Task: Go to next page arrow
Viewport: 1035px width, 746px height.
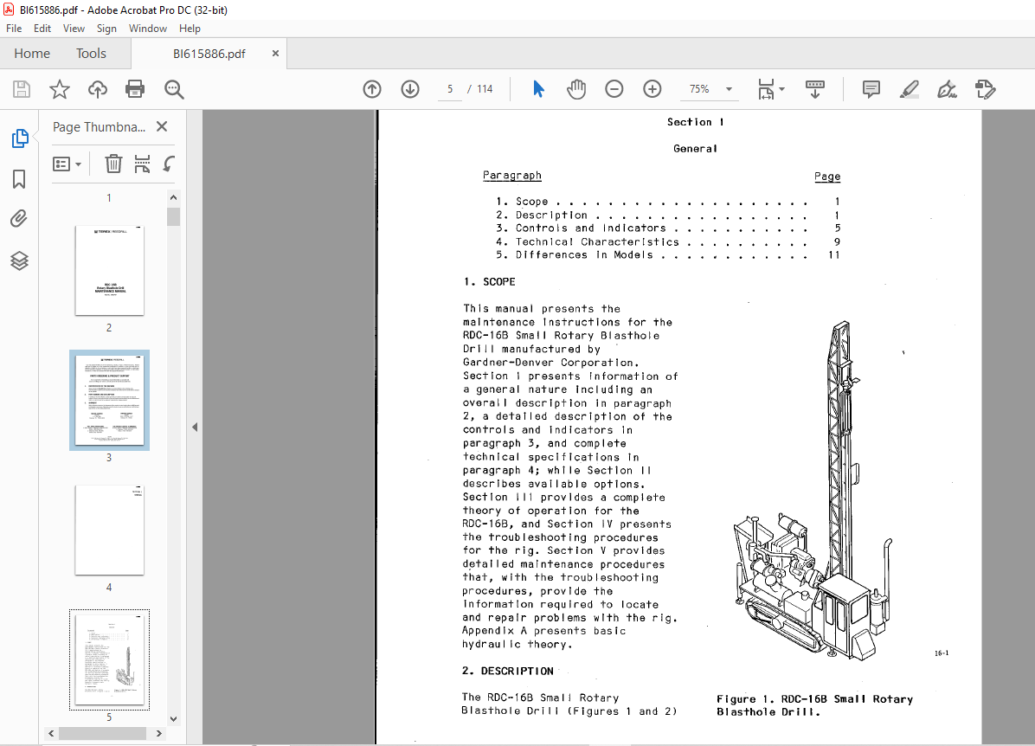Action: pos(410,89)
